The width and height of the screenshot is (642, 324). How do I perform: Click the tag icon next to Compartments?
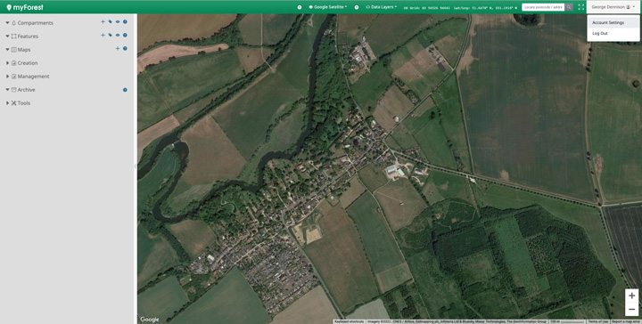(x=111, y=22)
